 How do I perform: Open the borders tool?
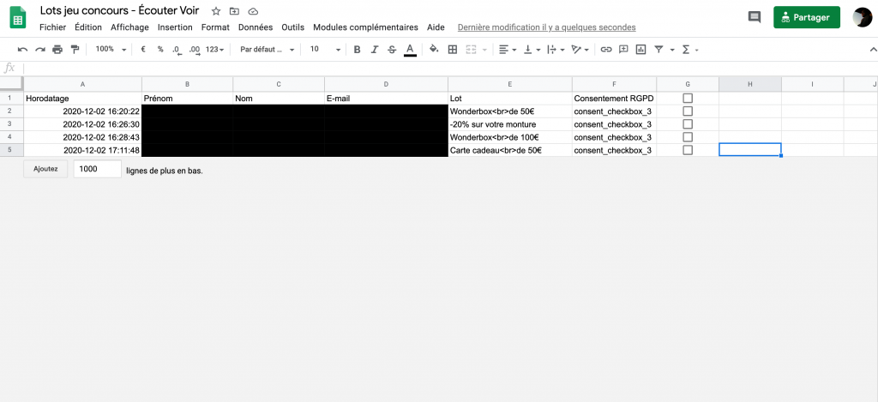point(453,50)
